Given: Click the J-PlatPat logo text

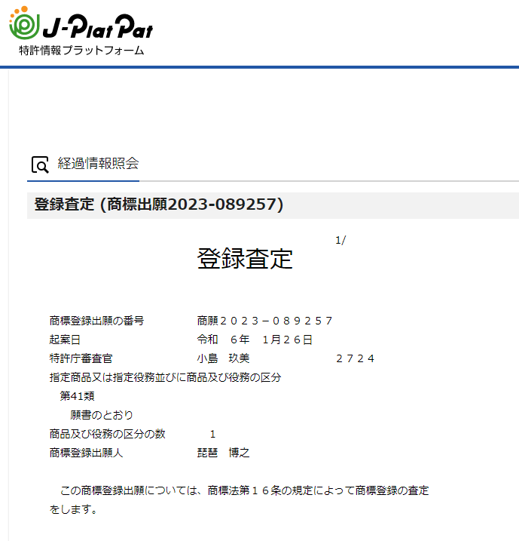Looking at the screenshot, I should (x=96, y=29).
